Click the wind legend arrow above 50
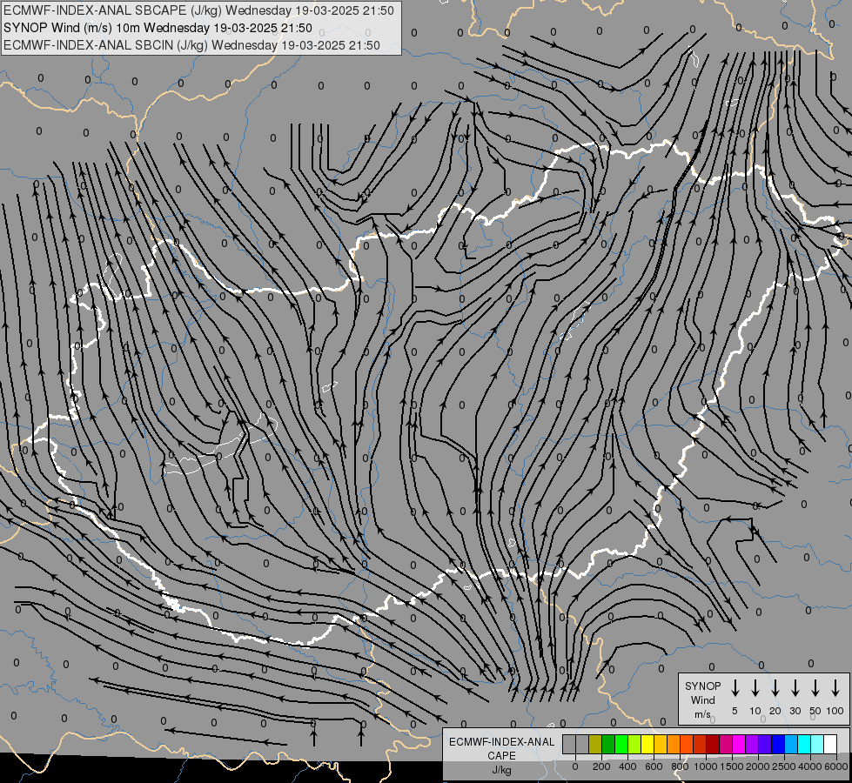The width and height of the screenshot is (852, 783). click(815, 687)
